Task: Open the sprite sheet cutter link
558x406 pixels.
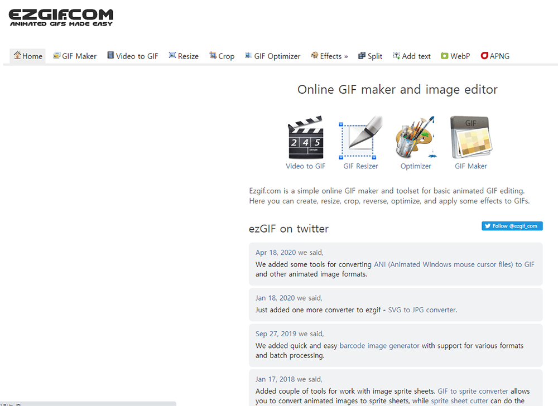Action: [x=459, y=401]
